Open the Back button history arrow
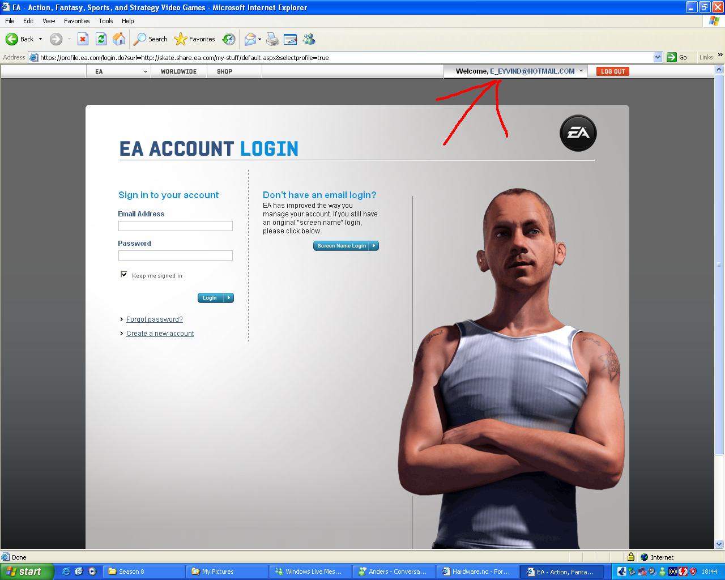725x580 pixels. pyautogui.click(x=40, y=39)
